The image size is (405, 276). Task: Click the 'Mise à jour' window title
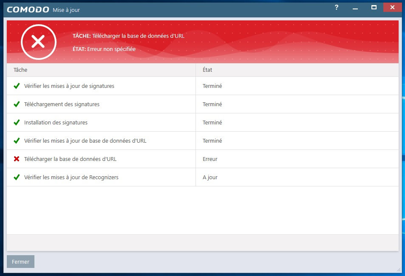pyautogui.click(x=66, y=10)
